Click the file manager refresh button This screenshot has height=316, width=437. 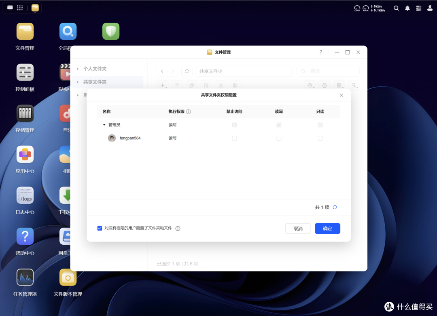pos(187,71)
